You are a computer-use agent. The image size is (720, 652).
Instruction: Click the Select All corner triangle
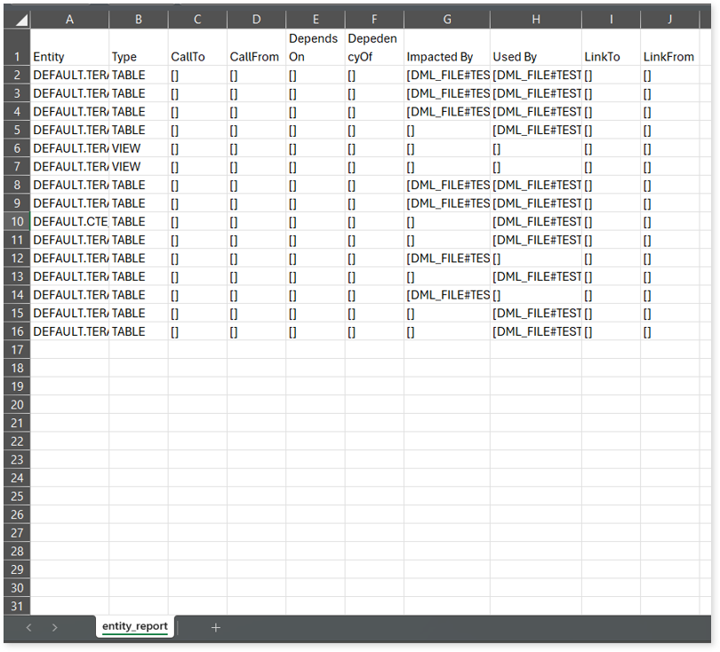tap(17, 20)
